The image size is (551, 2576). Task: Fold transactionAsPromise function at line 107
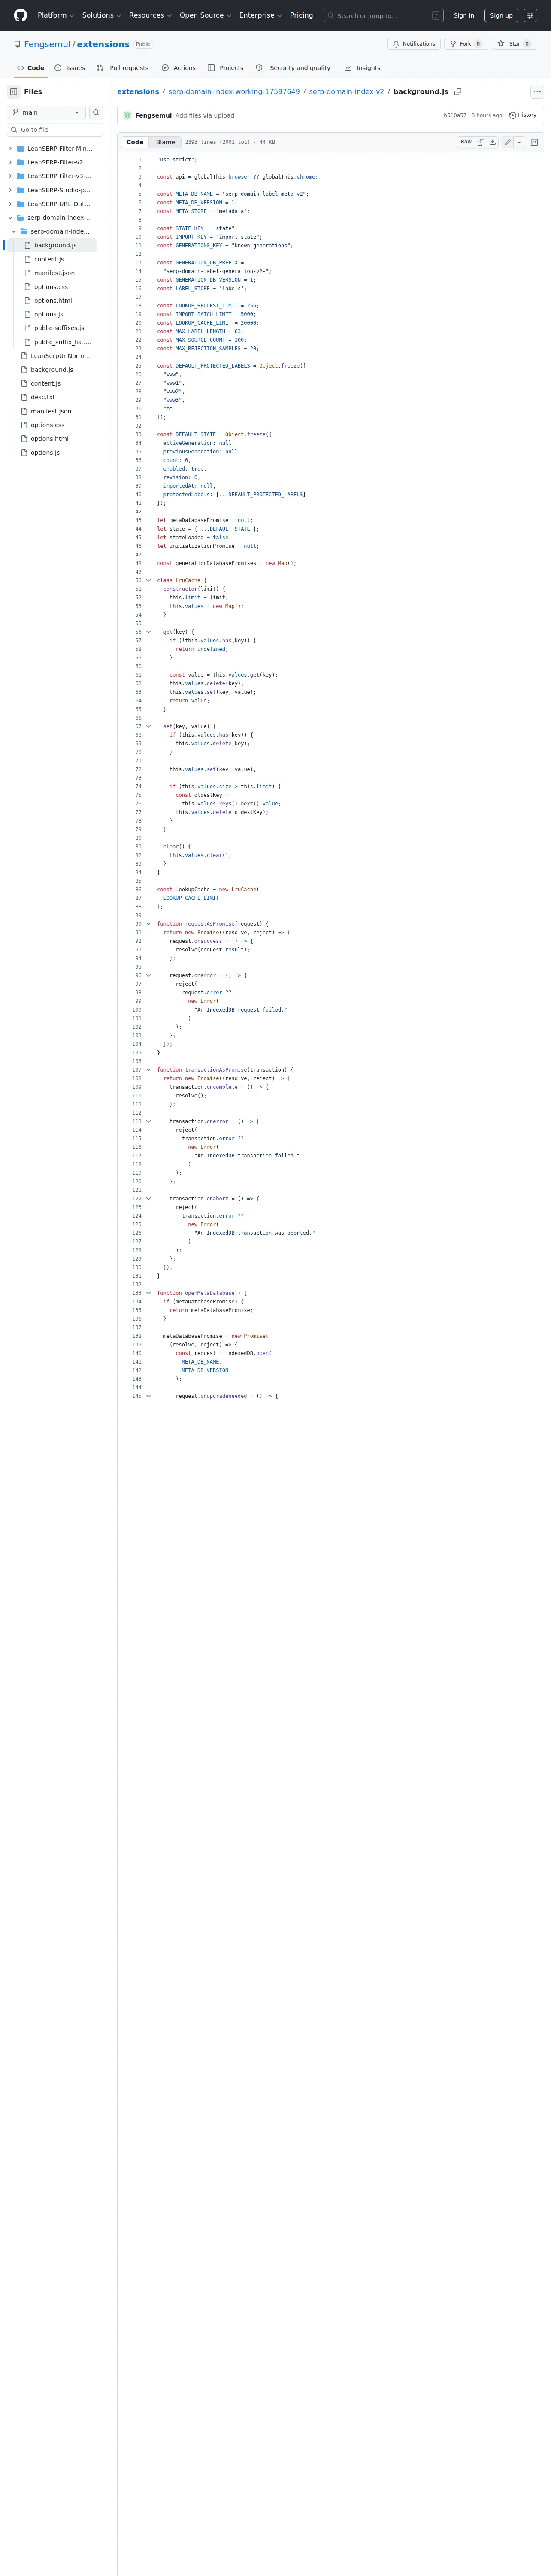coord(149,1070)
